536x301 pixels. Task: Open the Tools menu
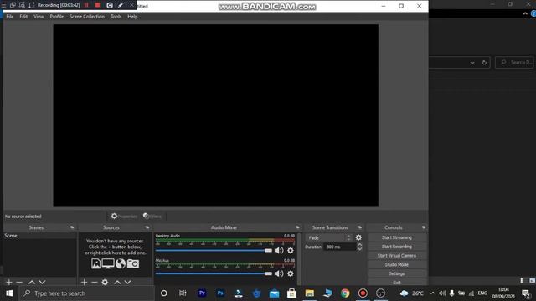point(116,17)
